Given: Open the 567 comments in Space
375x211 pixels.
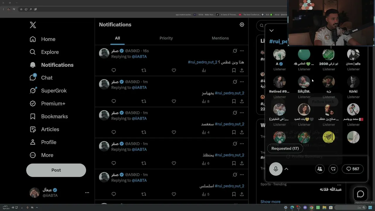Looking at the screenshot, I should coord(353,169).
